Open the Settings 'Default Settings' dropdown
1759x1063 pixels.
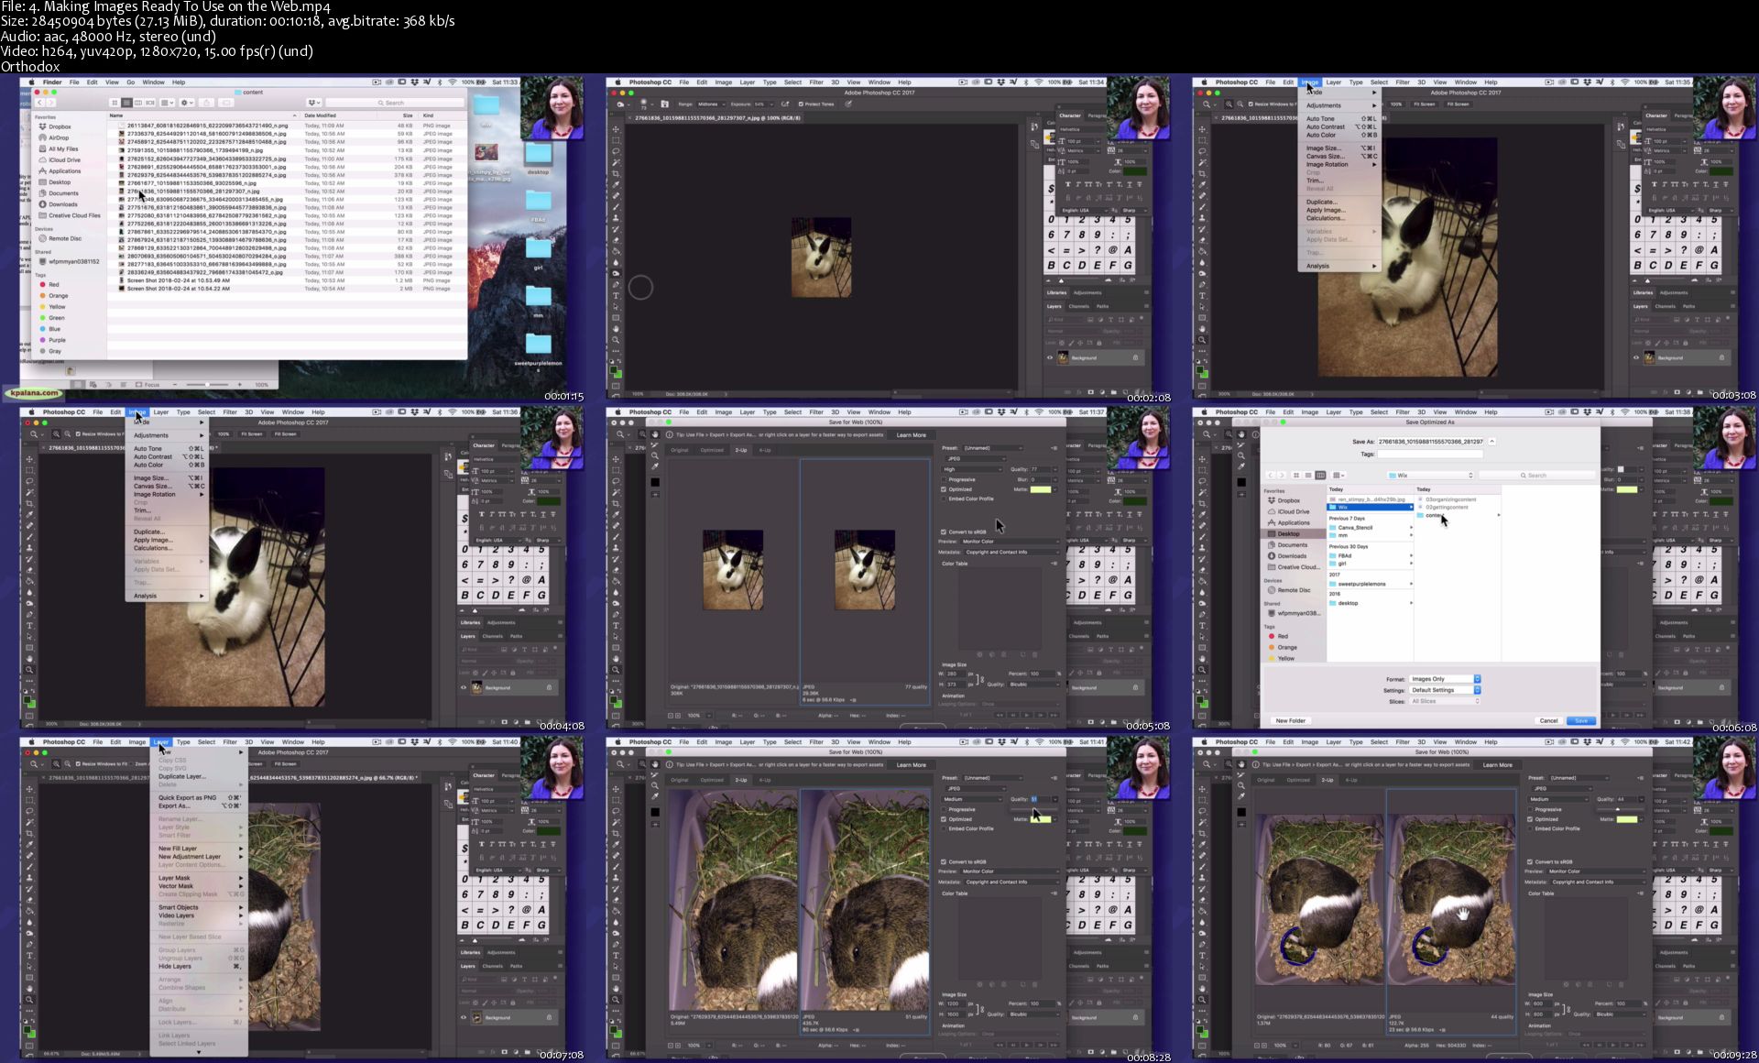point(1445,690)
